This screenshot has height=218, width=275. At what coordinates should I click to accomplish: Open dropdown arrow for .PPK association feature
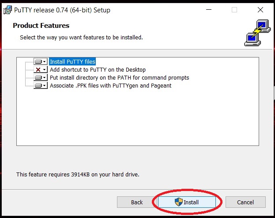point(45,86)
